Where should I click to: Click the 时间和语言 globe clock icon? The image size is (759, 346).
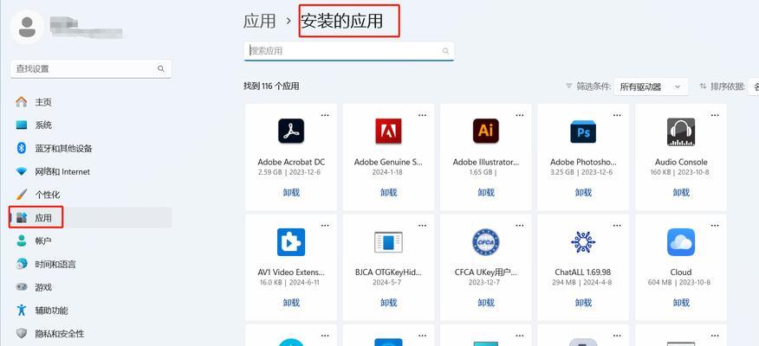pyautogui.click(x=22, y=264)
